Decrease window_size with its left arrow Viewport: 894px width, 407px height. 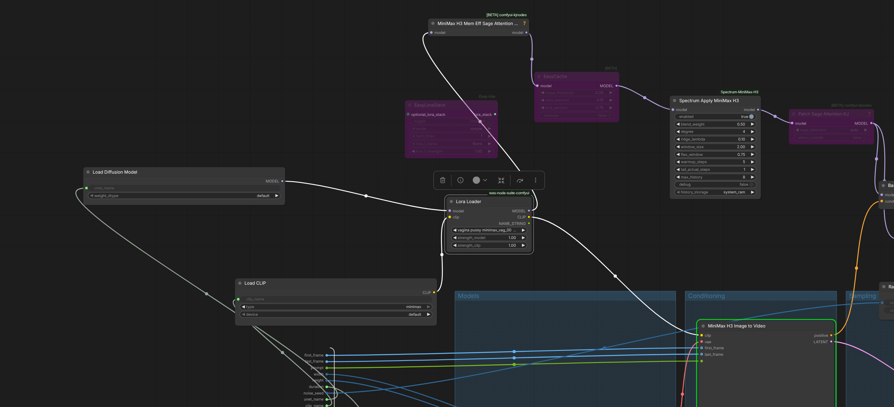678,147
